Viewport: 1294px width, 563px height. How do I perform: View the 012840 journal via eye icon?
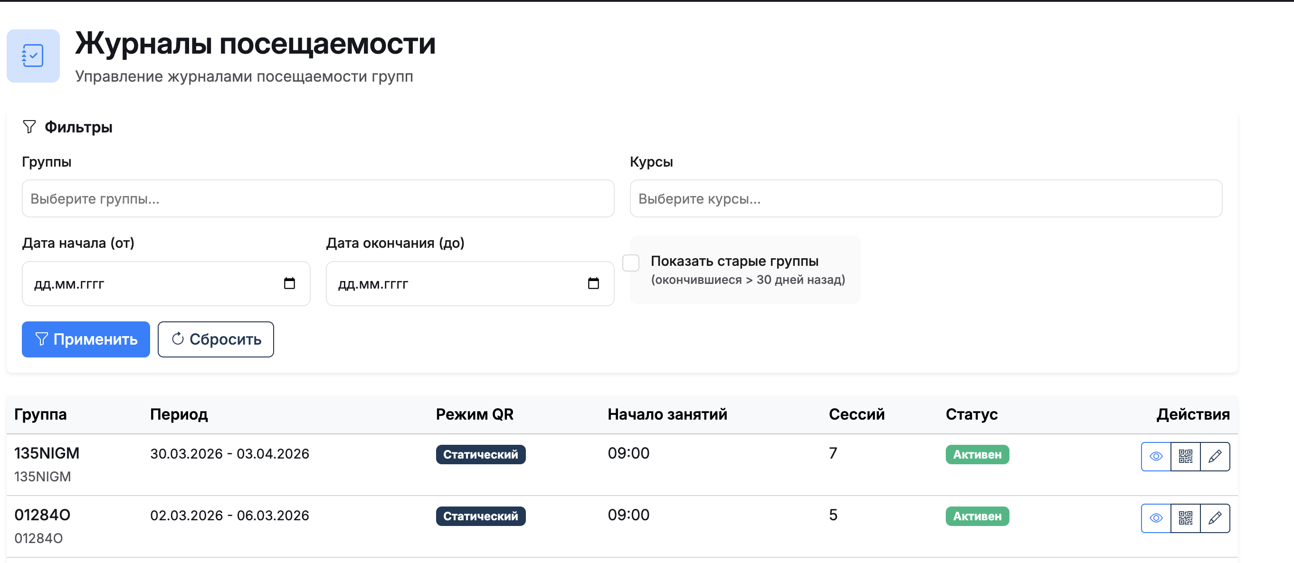point(1155,518)
